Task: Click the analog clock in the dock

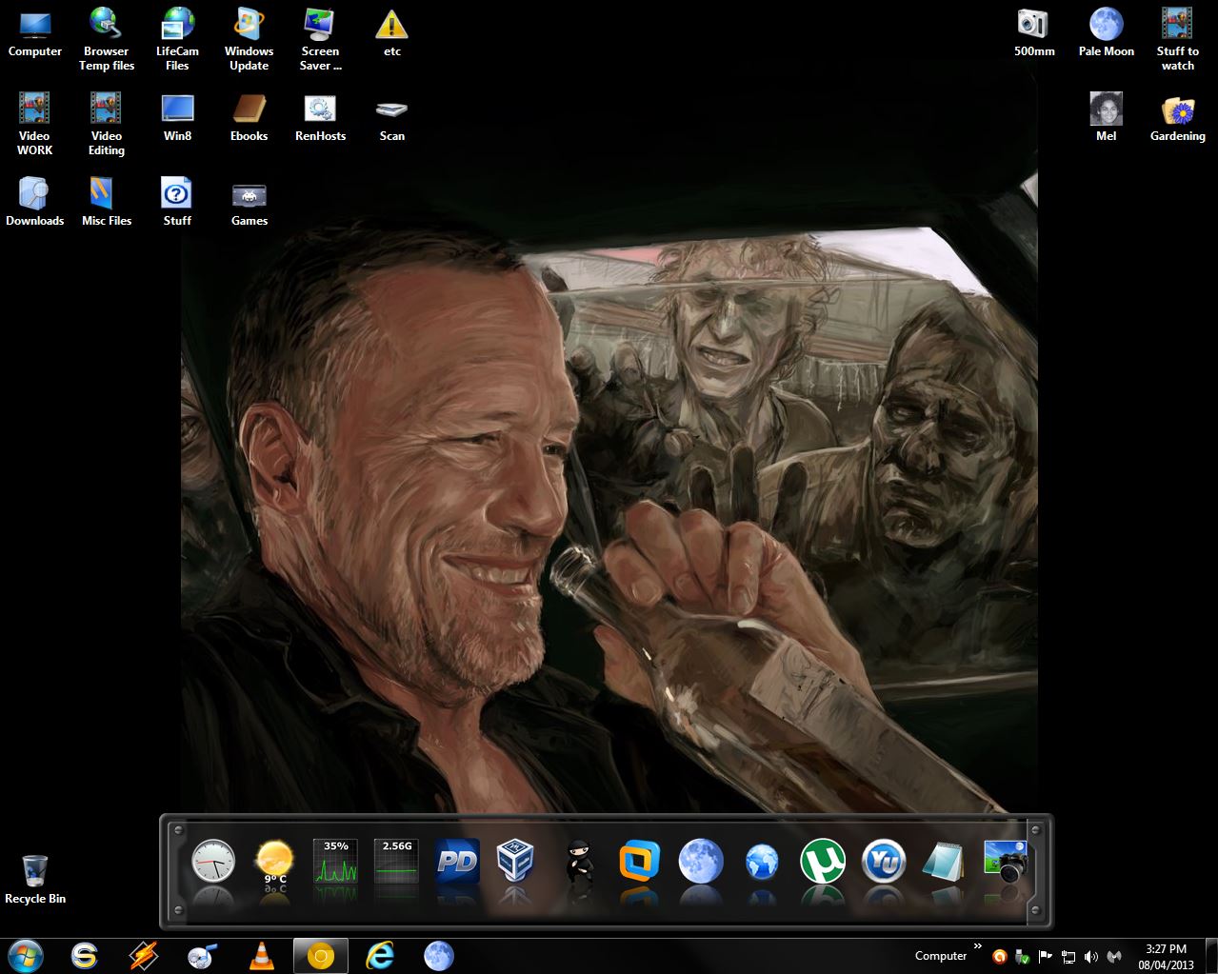Action: pyautogui.click(x=212, y=862)
